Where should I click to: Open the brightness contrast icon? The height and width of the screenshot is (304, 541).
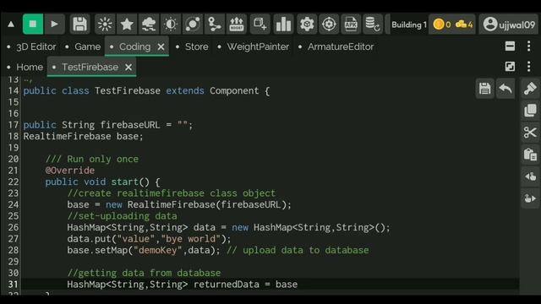click(171, 24)
